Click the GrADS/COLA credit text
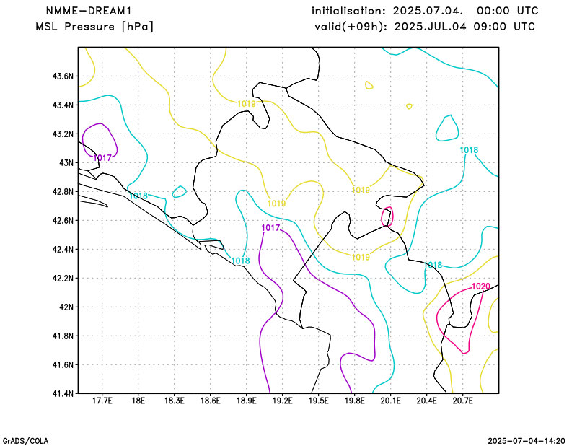This screenshot has height=446, width=577. tap(25, 441)
